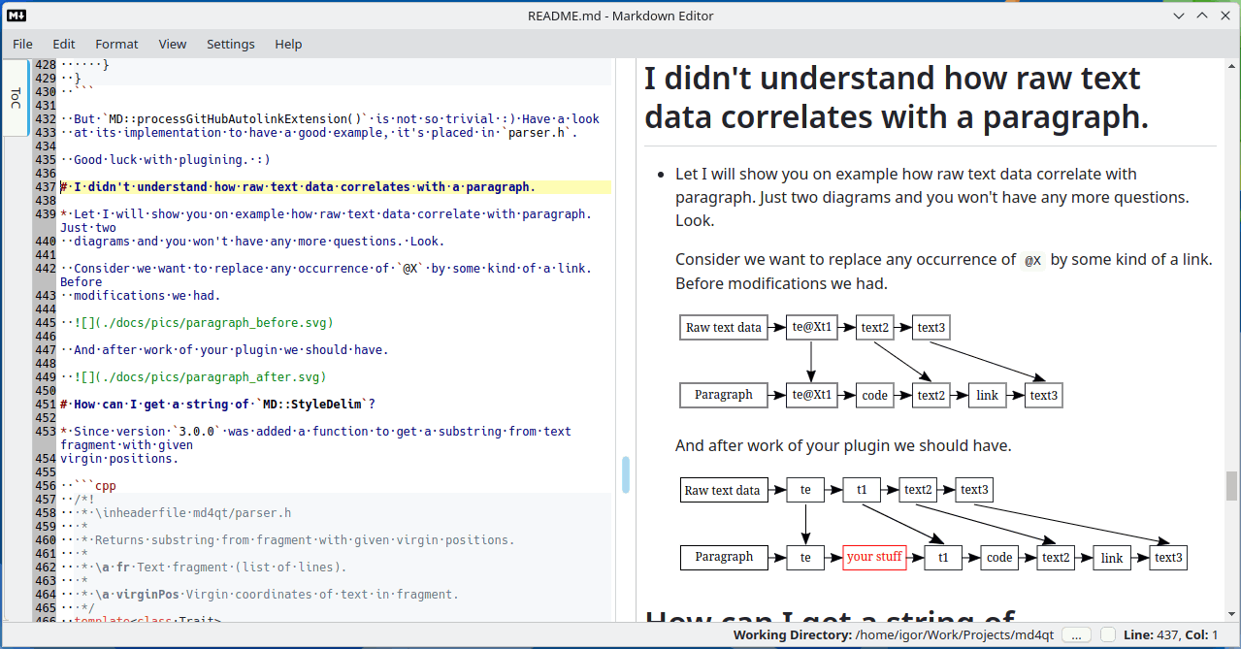Open the Edit menu
This screenshot has width=1241, height=649.
[x=64, y=44]
